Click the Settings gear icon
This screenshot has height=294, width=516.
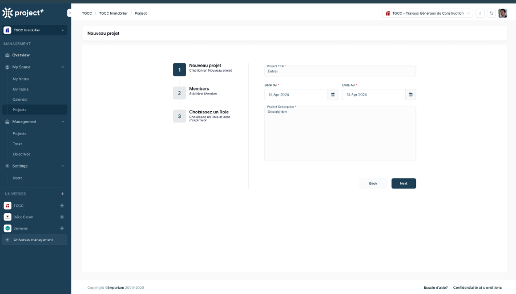pyautogui.click(x=7, y=166)
